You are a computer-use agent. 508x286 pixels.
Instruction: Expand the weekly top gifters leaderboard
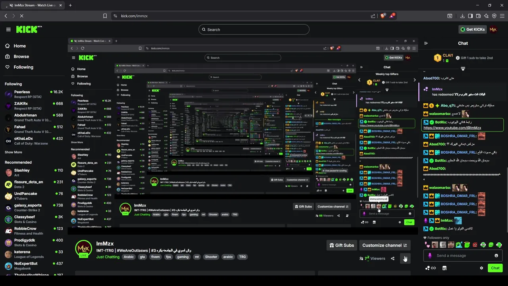[463, 69]
